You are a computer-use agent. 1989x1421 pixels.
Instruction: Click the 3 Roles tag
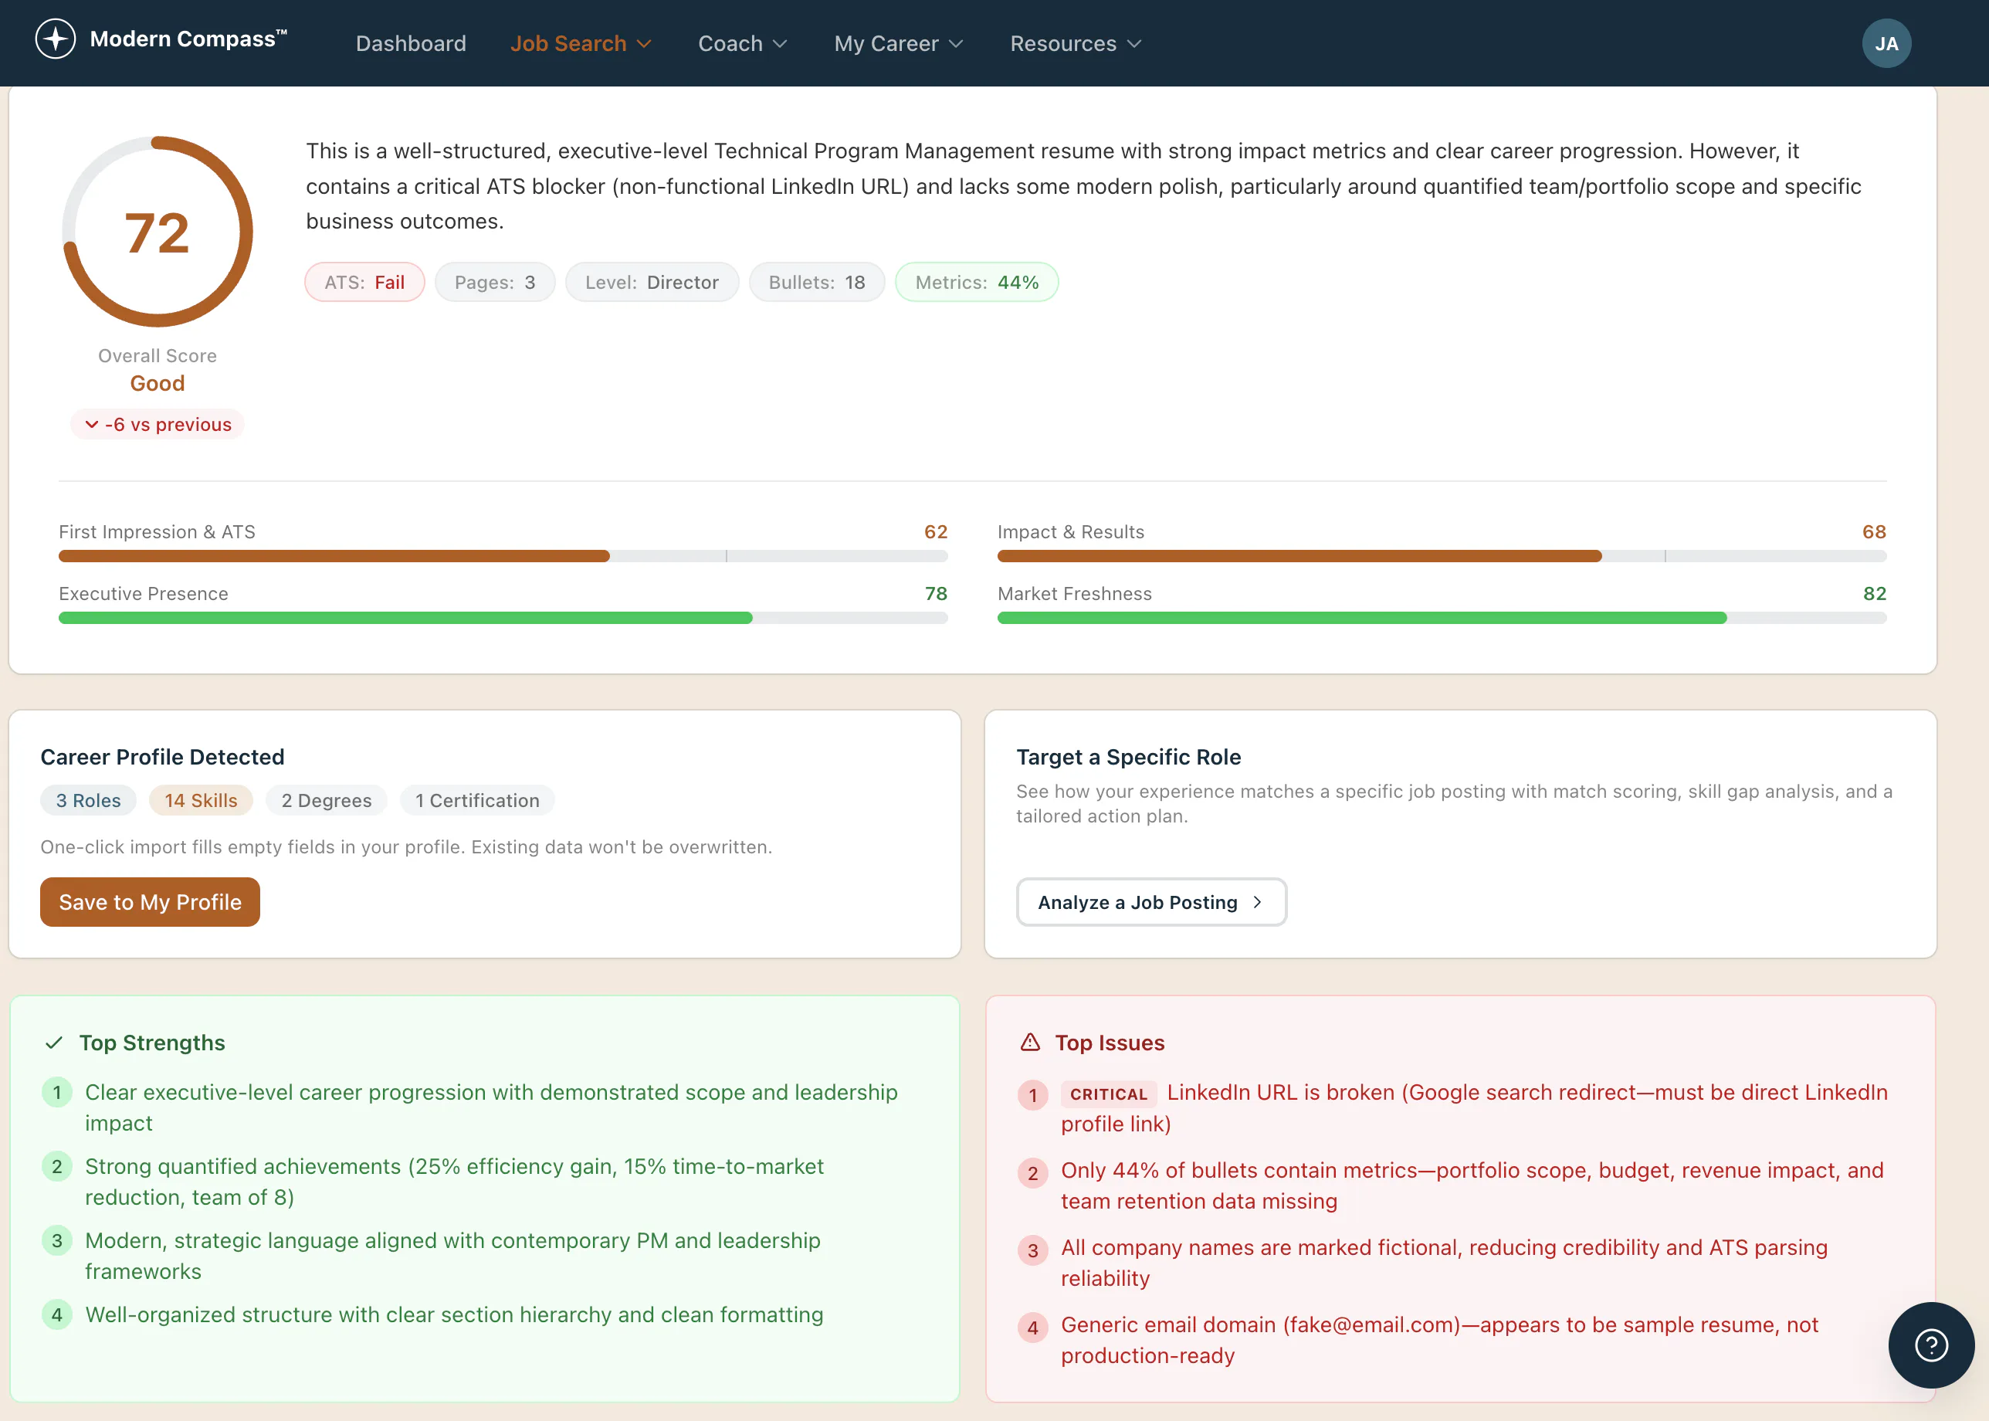pyautogui.click(x=88, y=800)
